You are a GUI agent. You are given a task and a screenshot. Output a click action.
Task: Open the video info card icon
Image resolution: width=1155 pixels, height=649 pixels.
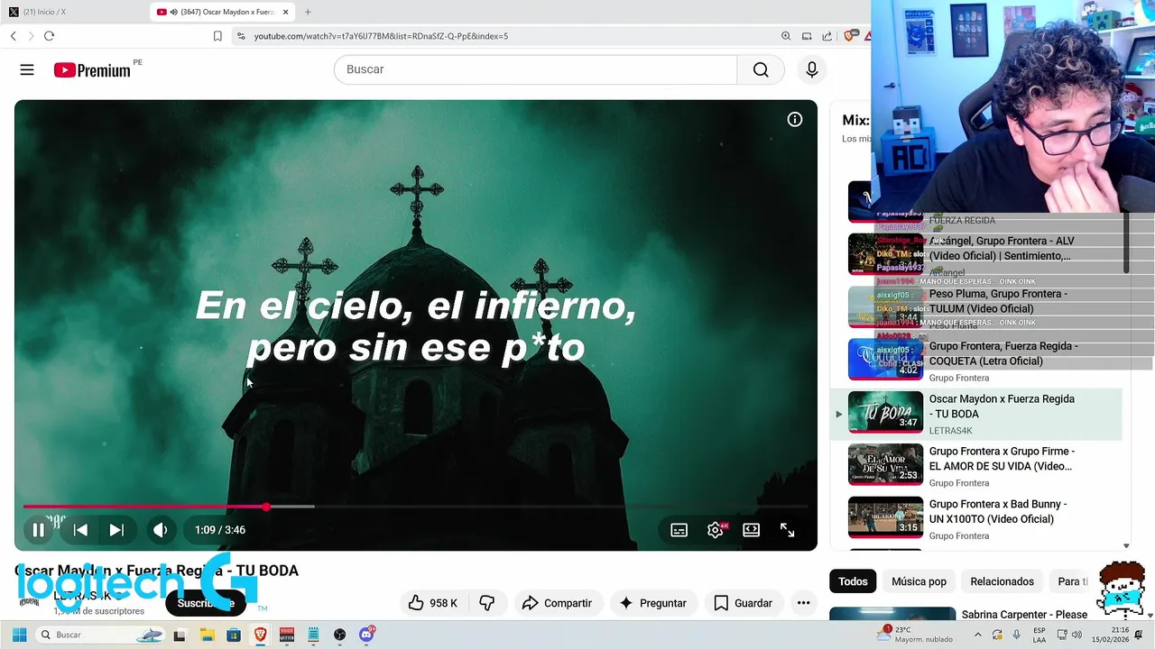(795, 119)
